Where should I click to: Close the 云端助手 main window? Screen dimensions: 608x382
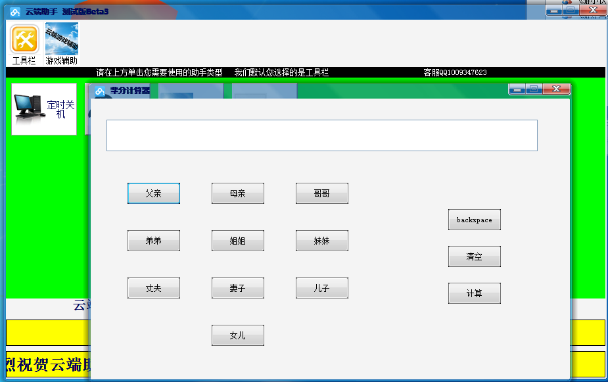pyautogui.click(x=593, y=11)
